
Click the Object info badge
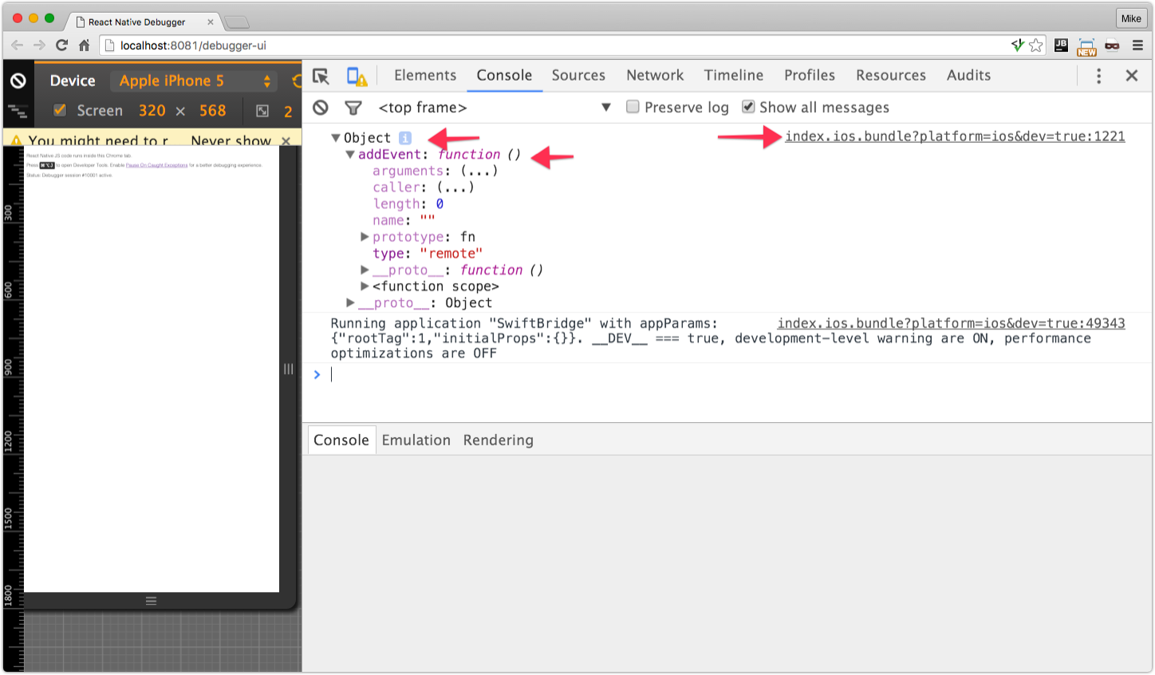point(405,138)
